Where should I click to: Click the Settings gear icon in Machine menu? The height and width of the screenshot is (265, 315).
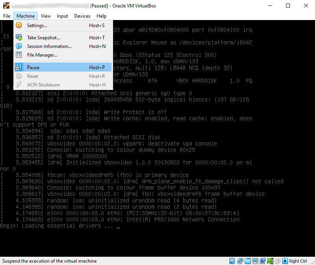19,25
